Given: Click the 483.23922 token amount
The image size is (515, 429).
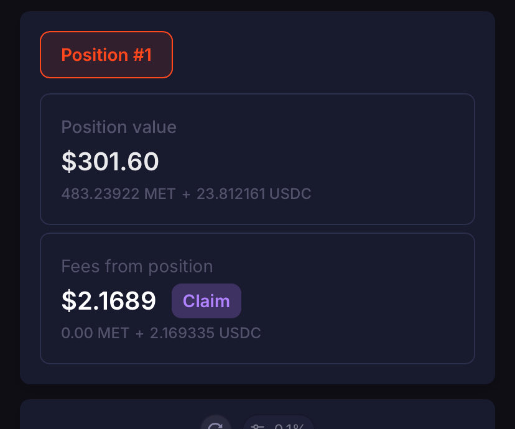Looking at the screenshot, I should pos(100,194).
